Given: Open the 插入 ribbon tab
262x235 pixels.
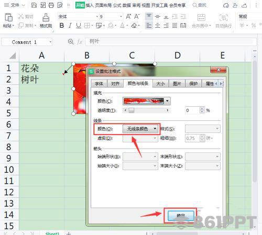Looking at the screenshot, I should [90, 5].
